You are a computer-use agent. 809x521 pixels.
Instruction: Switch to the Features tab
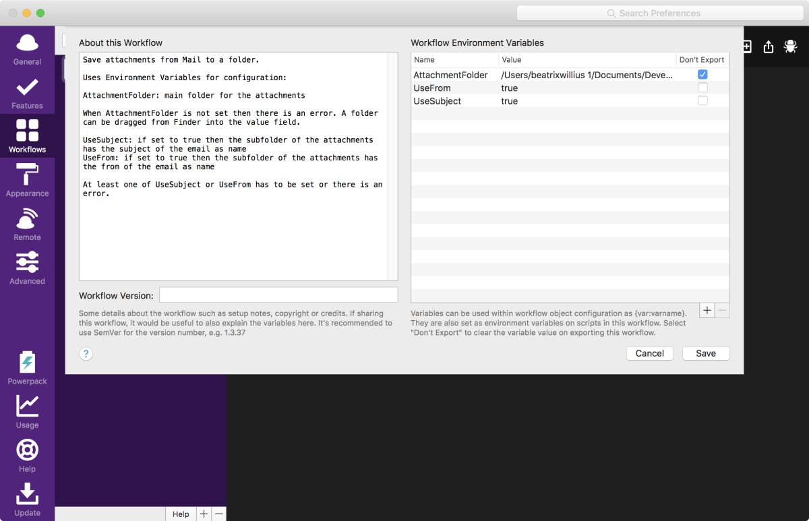click(26, 88)
